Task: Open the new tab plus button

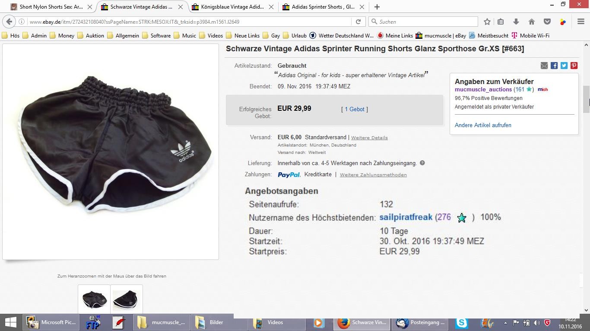Action: (x=377, y=7)
